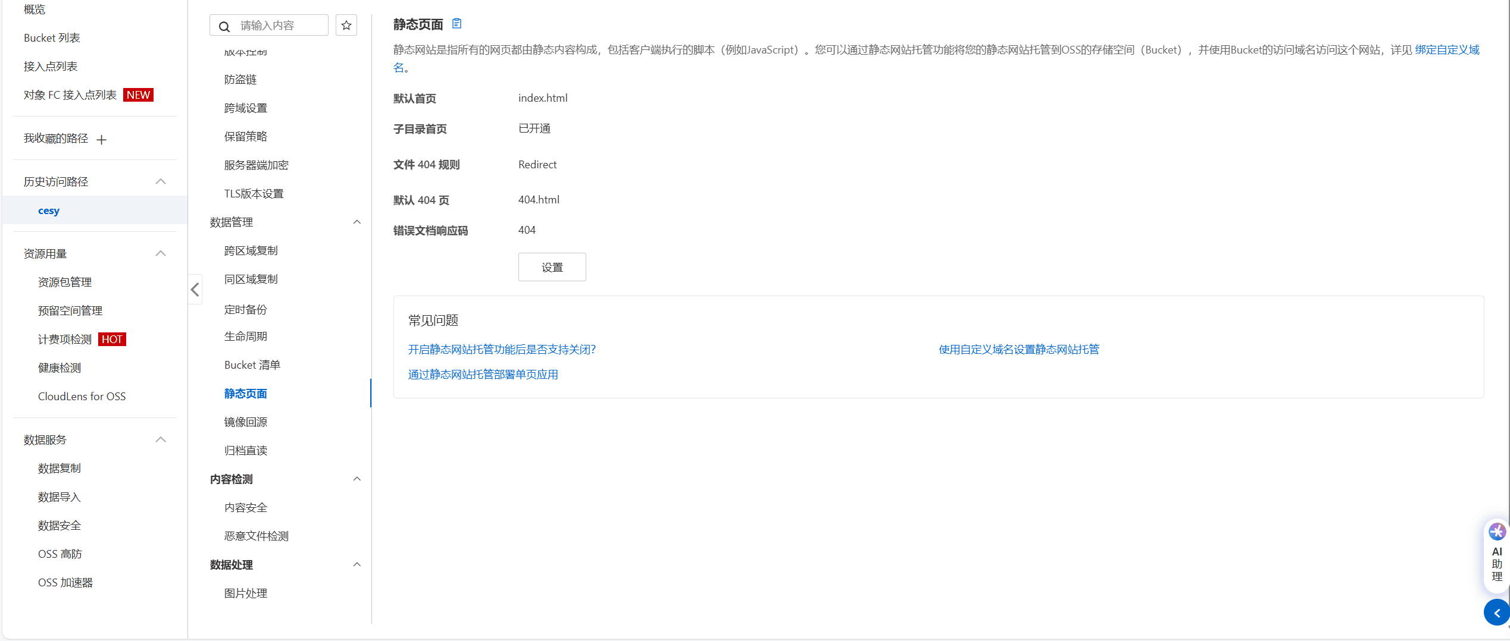Open the 绑定自定义域名 link

(x=1448, y=50)
